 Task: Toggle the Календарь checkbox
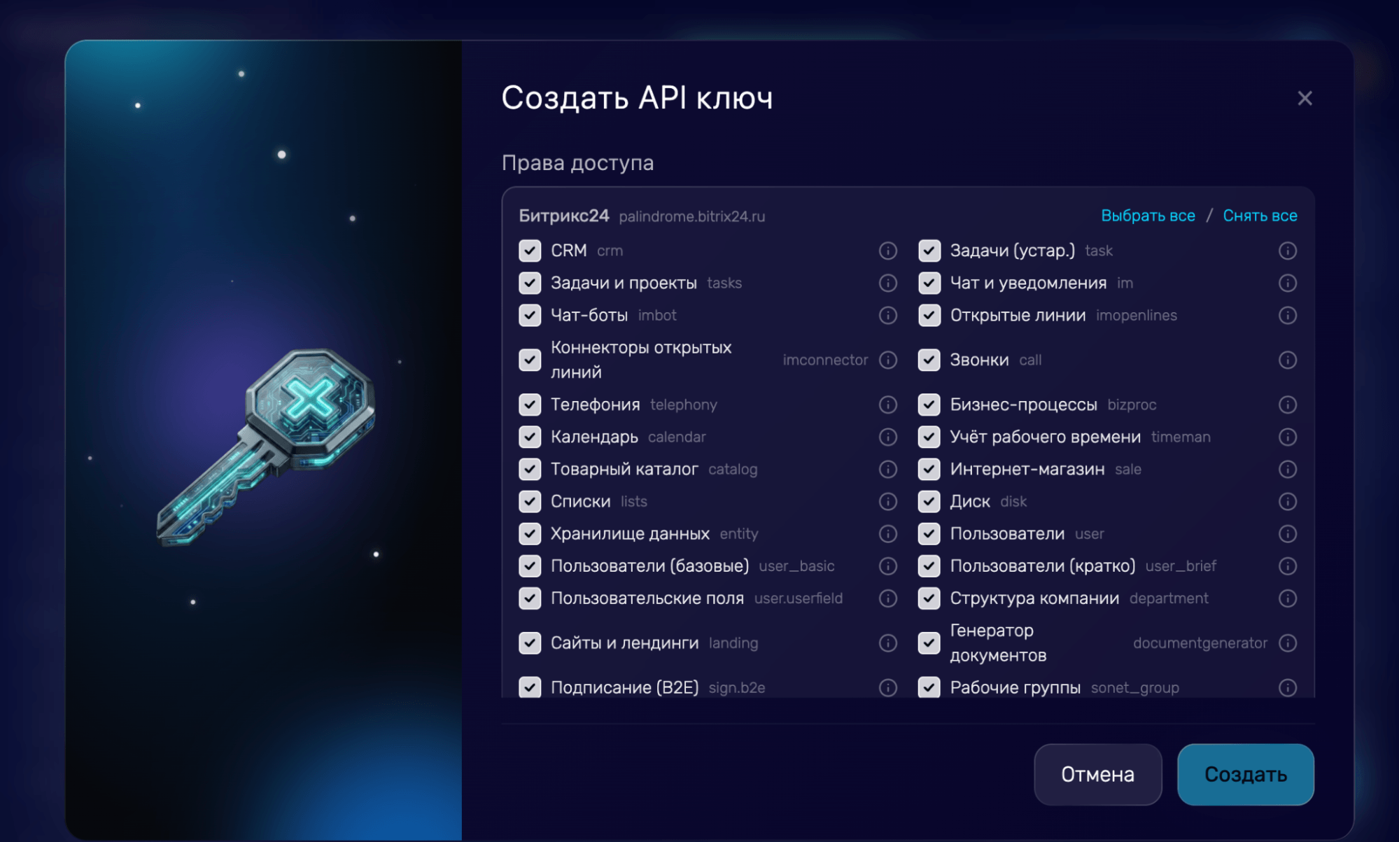(x=530, y=437)
